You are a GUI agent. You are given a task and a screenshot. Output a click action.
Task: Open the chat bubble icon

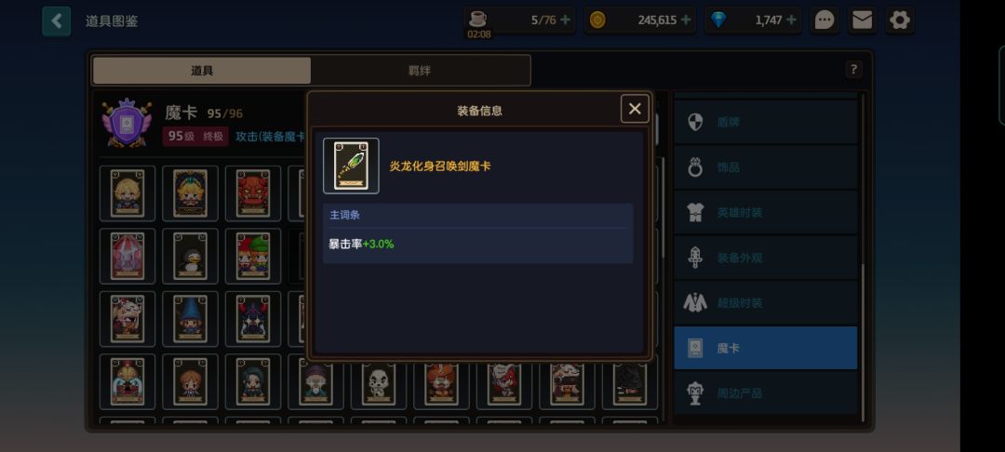pyautogui.click(x=824, y=20)
